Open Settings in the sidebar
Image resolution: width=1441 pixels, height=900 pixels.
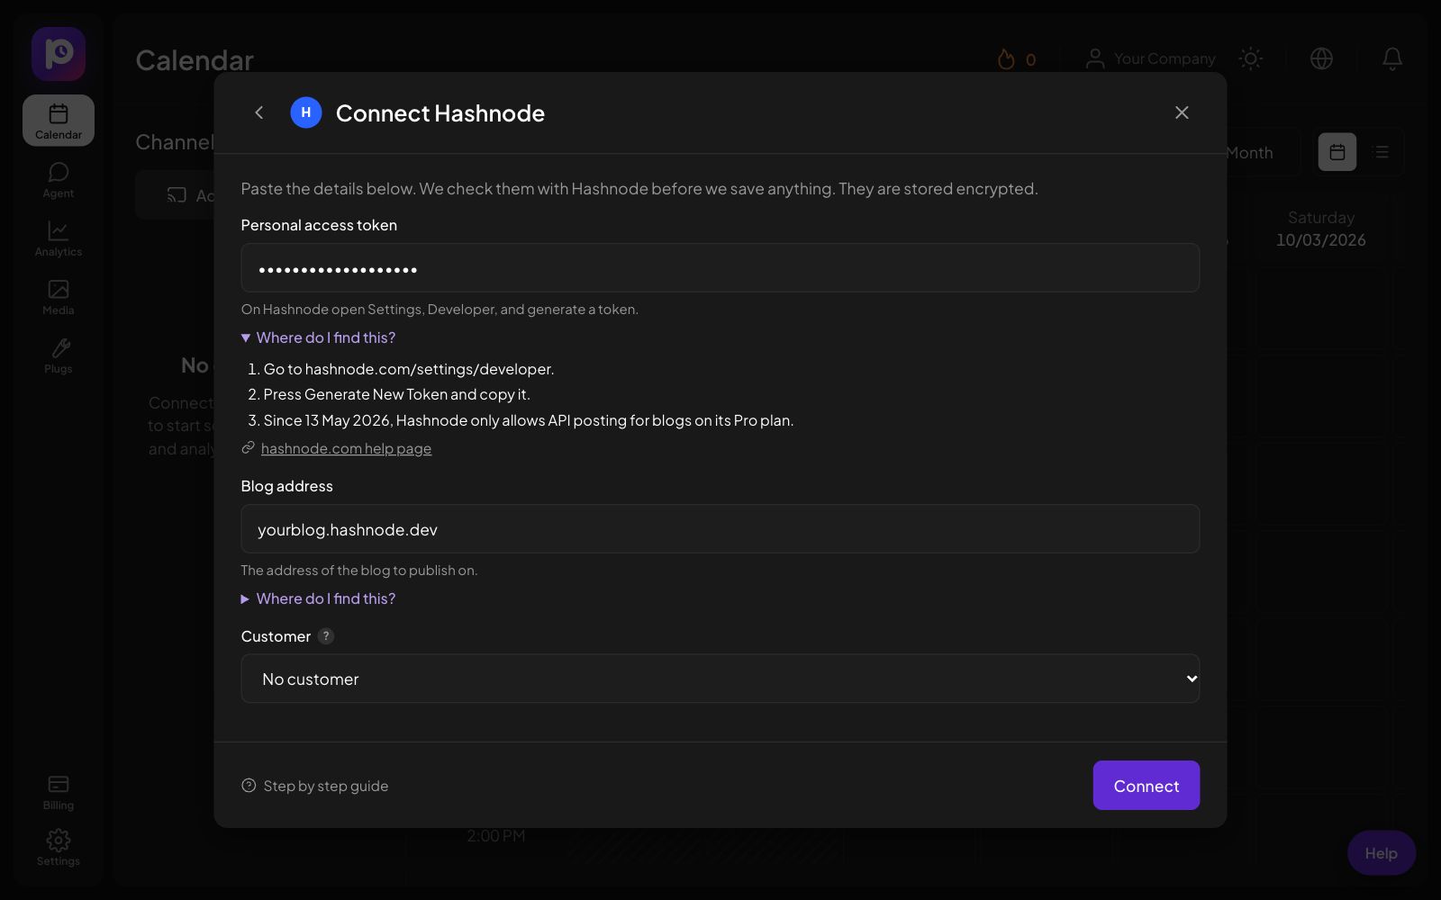[59, 848]
